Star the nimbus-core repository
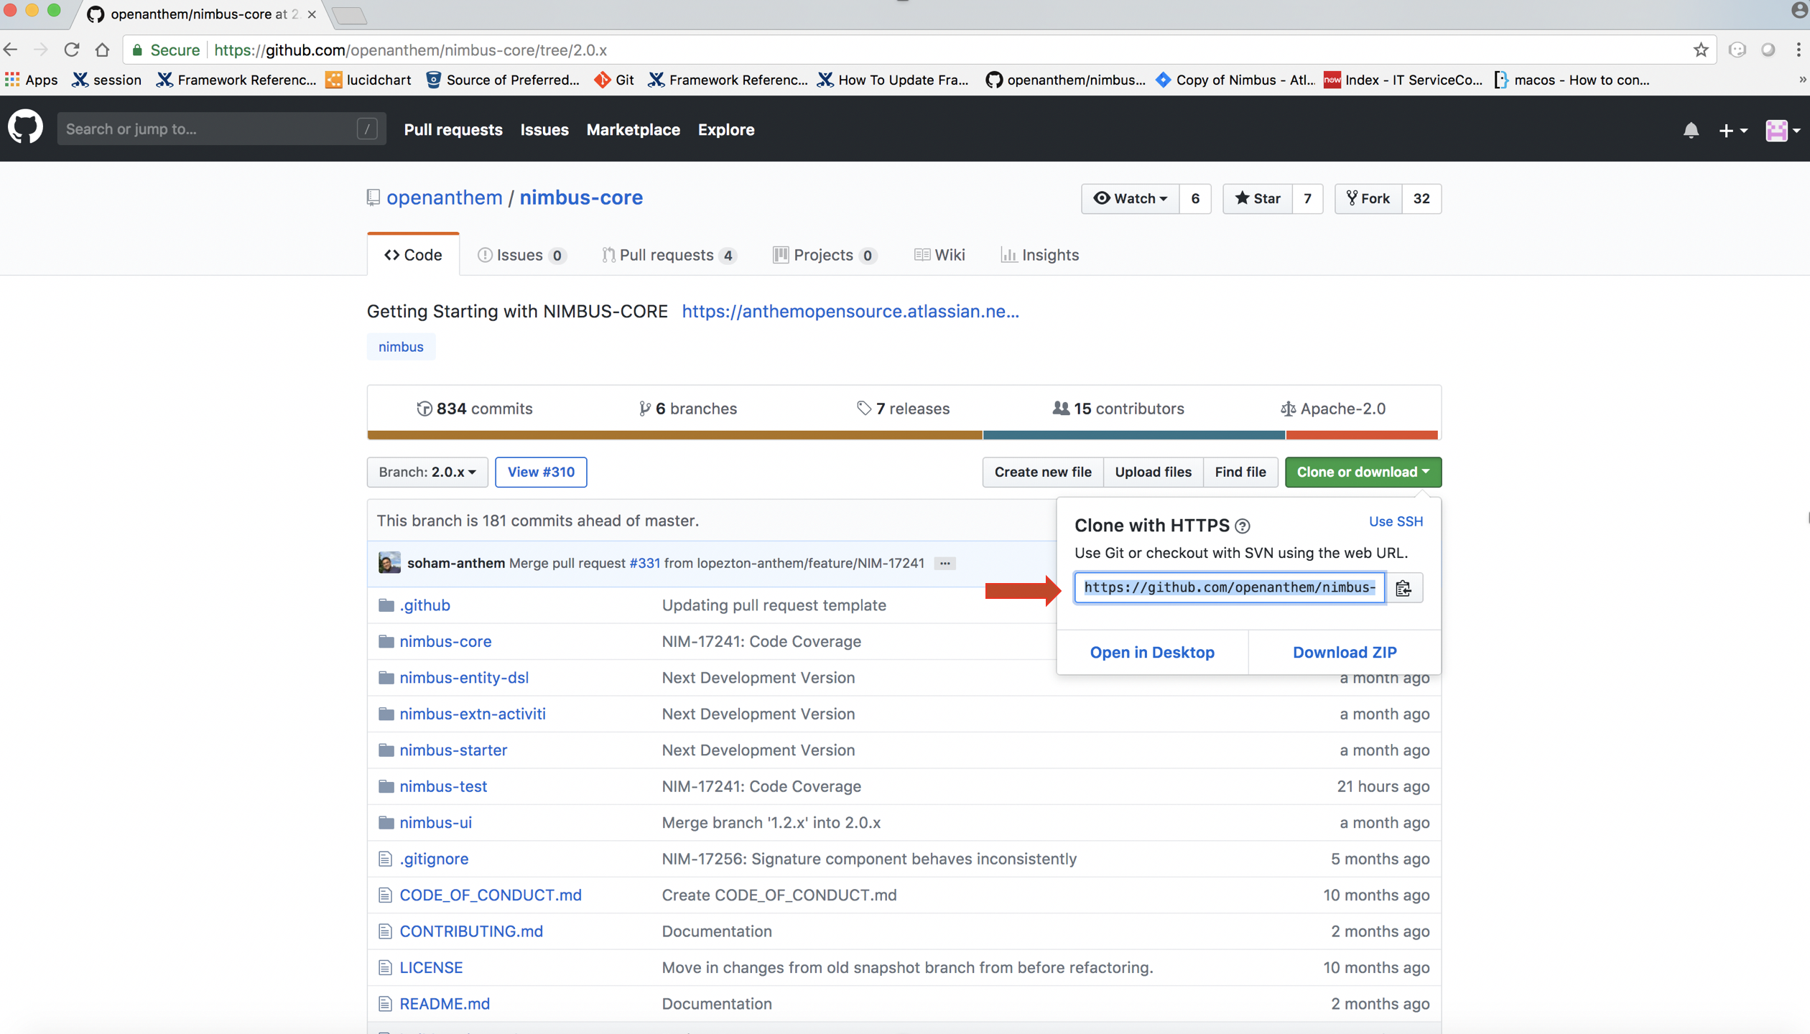The width and height of the screenshot is (1810, 1034). pyautogui.click(x=1258, y=198)
